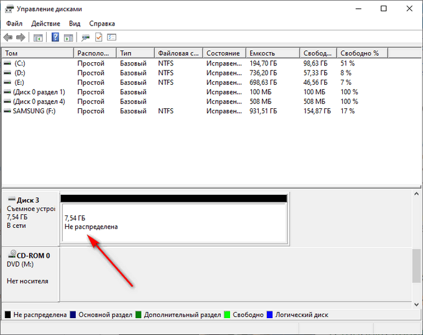This screenshot has width=423, height=335.
Task: Toggle the console tree pane icon
Action: point(38,37)
